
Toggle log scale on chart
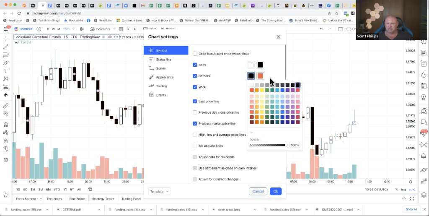point(403,190)
